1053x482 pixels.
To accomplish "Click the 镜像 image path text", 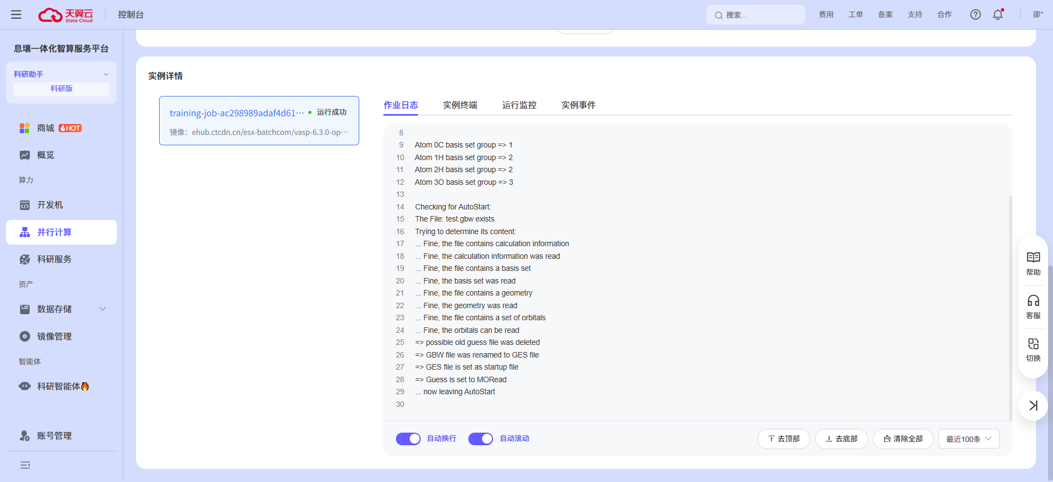I will 259,132.
